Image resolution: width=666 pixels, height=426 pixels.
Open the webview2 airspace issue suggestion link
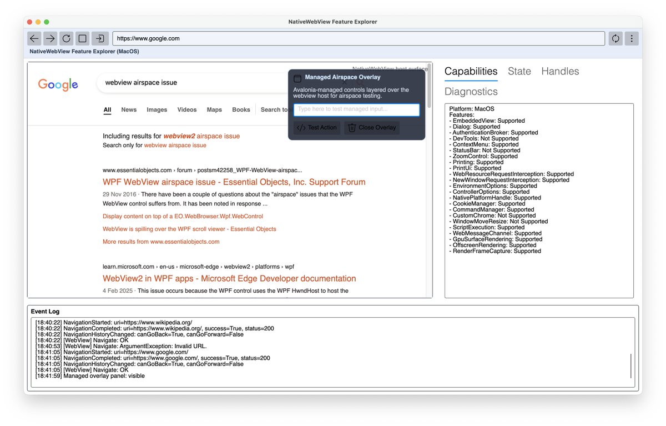[201, 136]
